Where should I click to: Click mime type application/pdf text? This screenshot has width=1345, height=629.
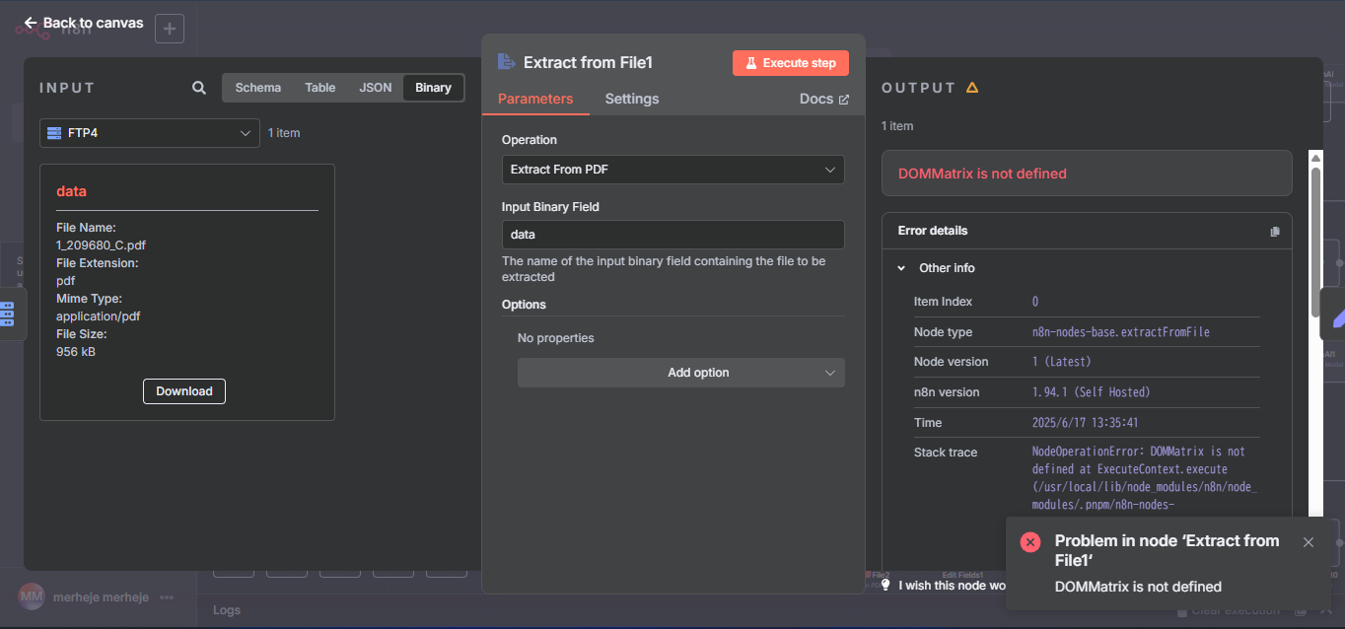click(x=98, y=316)
